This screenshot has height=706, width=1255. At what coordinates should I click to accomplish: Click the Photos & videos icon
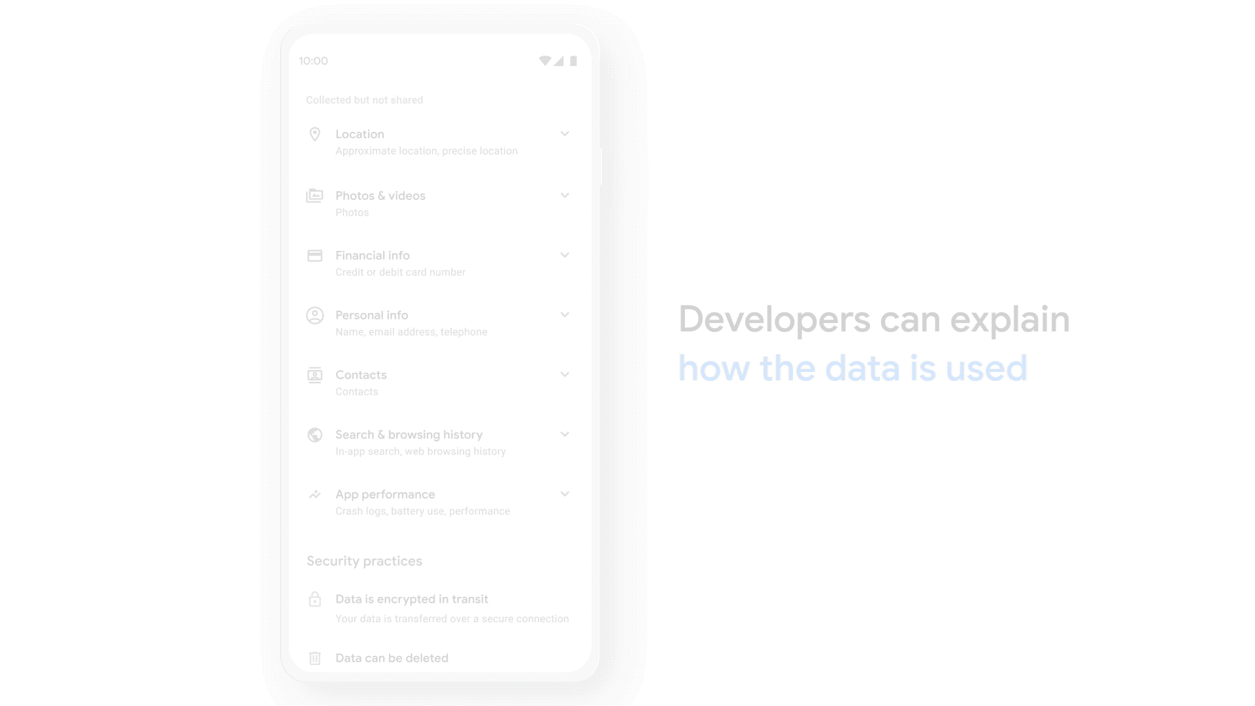(314, 195)
